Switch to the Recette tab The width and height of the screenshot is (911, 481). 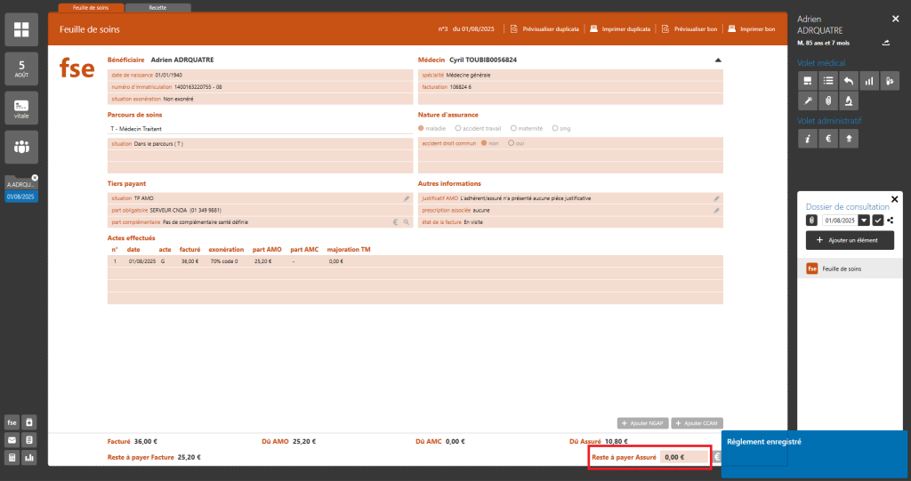(157, 7)
